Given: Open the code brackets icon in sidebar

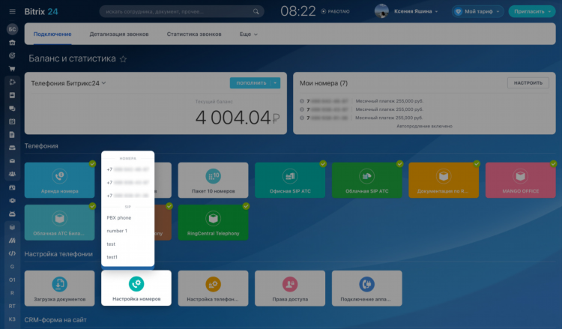Looking at the screenshot, I should point(12,253).
